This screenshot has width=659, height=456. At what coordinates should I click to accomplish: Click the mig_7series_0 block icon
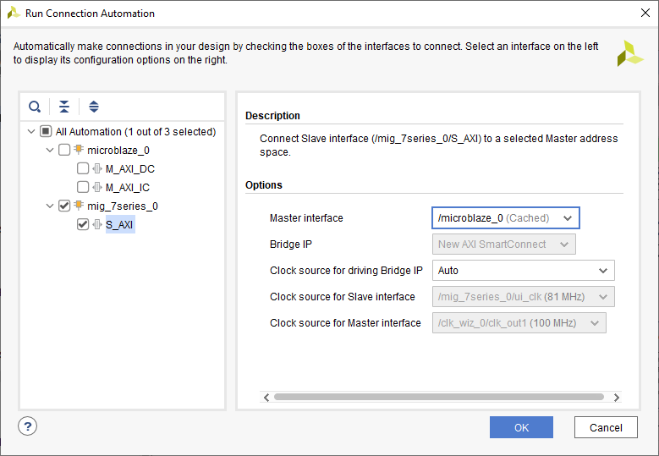click(x=79, y=206)
